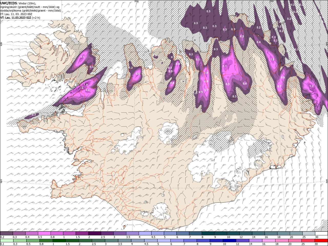Select the 'rigning/skúrir' legend description line
Screen dimensions: 328x246
(30, 7)
